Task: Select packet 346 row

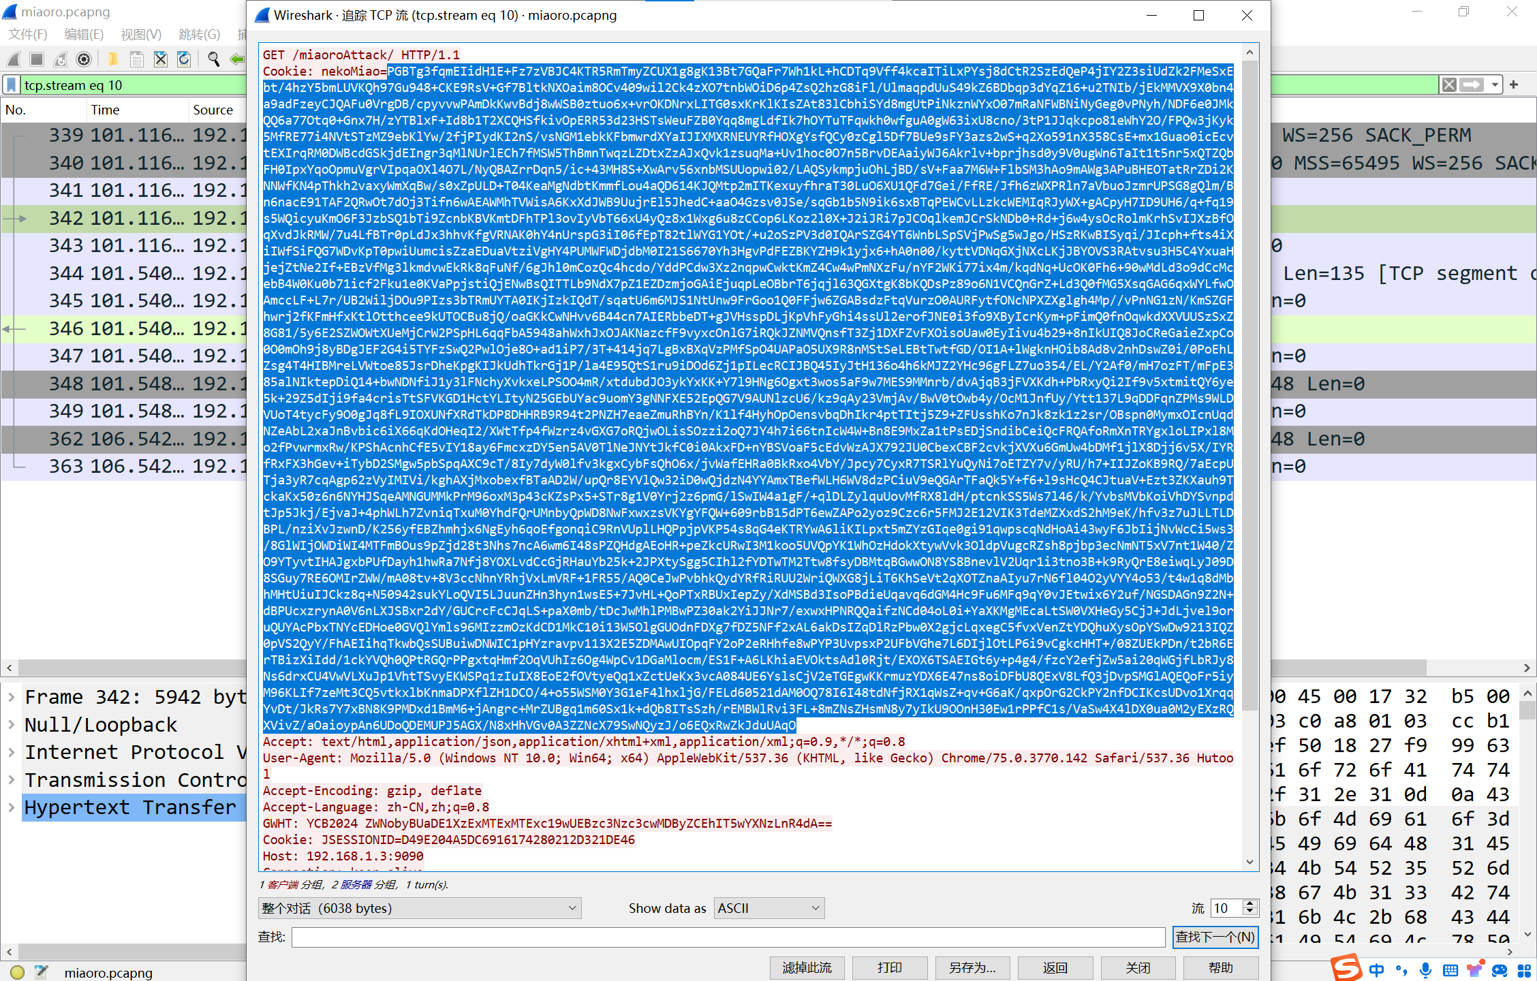Action: pyautogui.click(x=123, y=328)
